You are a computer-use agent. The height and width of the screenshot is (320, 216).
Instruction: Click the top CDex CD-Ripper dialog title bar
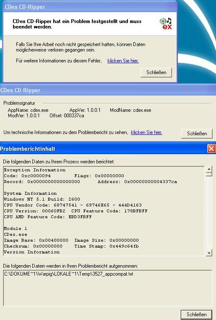[90, 7]
